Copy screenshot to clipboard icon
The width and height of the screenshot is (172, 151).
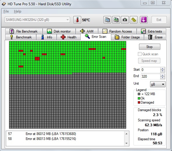pyautogui.click(x=116, y=20)
